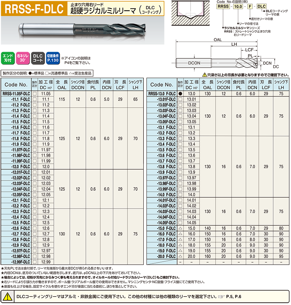Click the small warning icon above right table
Screen dimensions: 291x305
point(205,74)
